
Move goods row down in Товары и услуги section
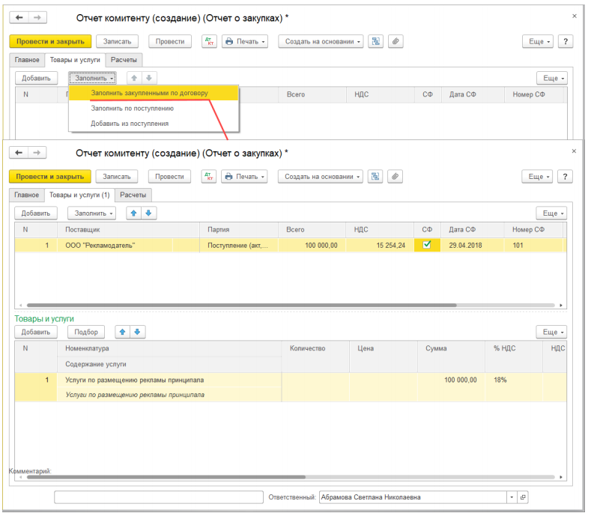pyautogui.click(x=138, y=332)
